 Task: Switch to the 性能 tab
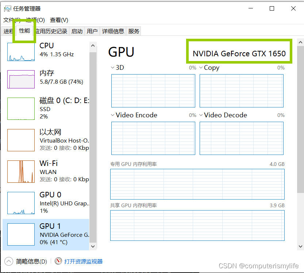click(24, 31)
